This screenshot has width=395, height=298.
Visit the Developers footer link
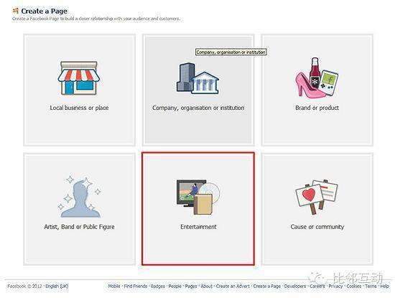pos(295,287)
